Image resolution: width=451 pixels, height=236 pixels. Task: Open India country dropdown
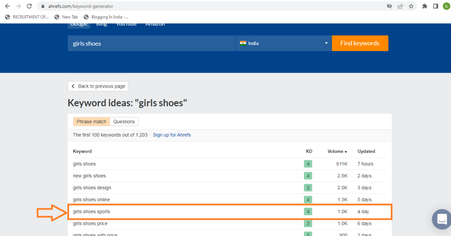tap(284, 44)
